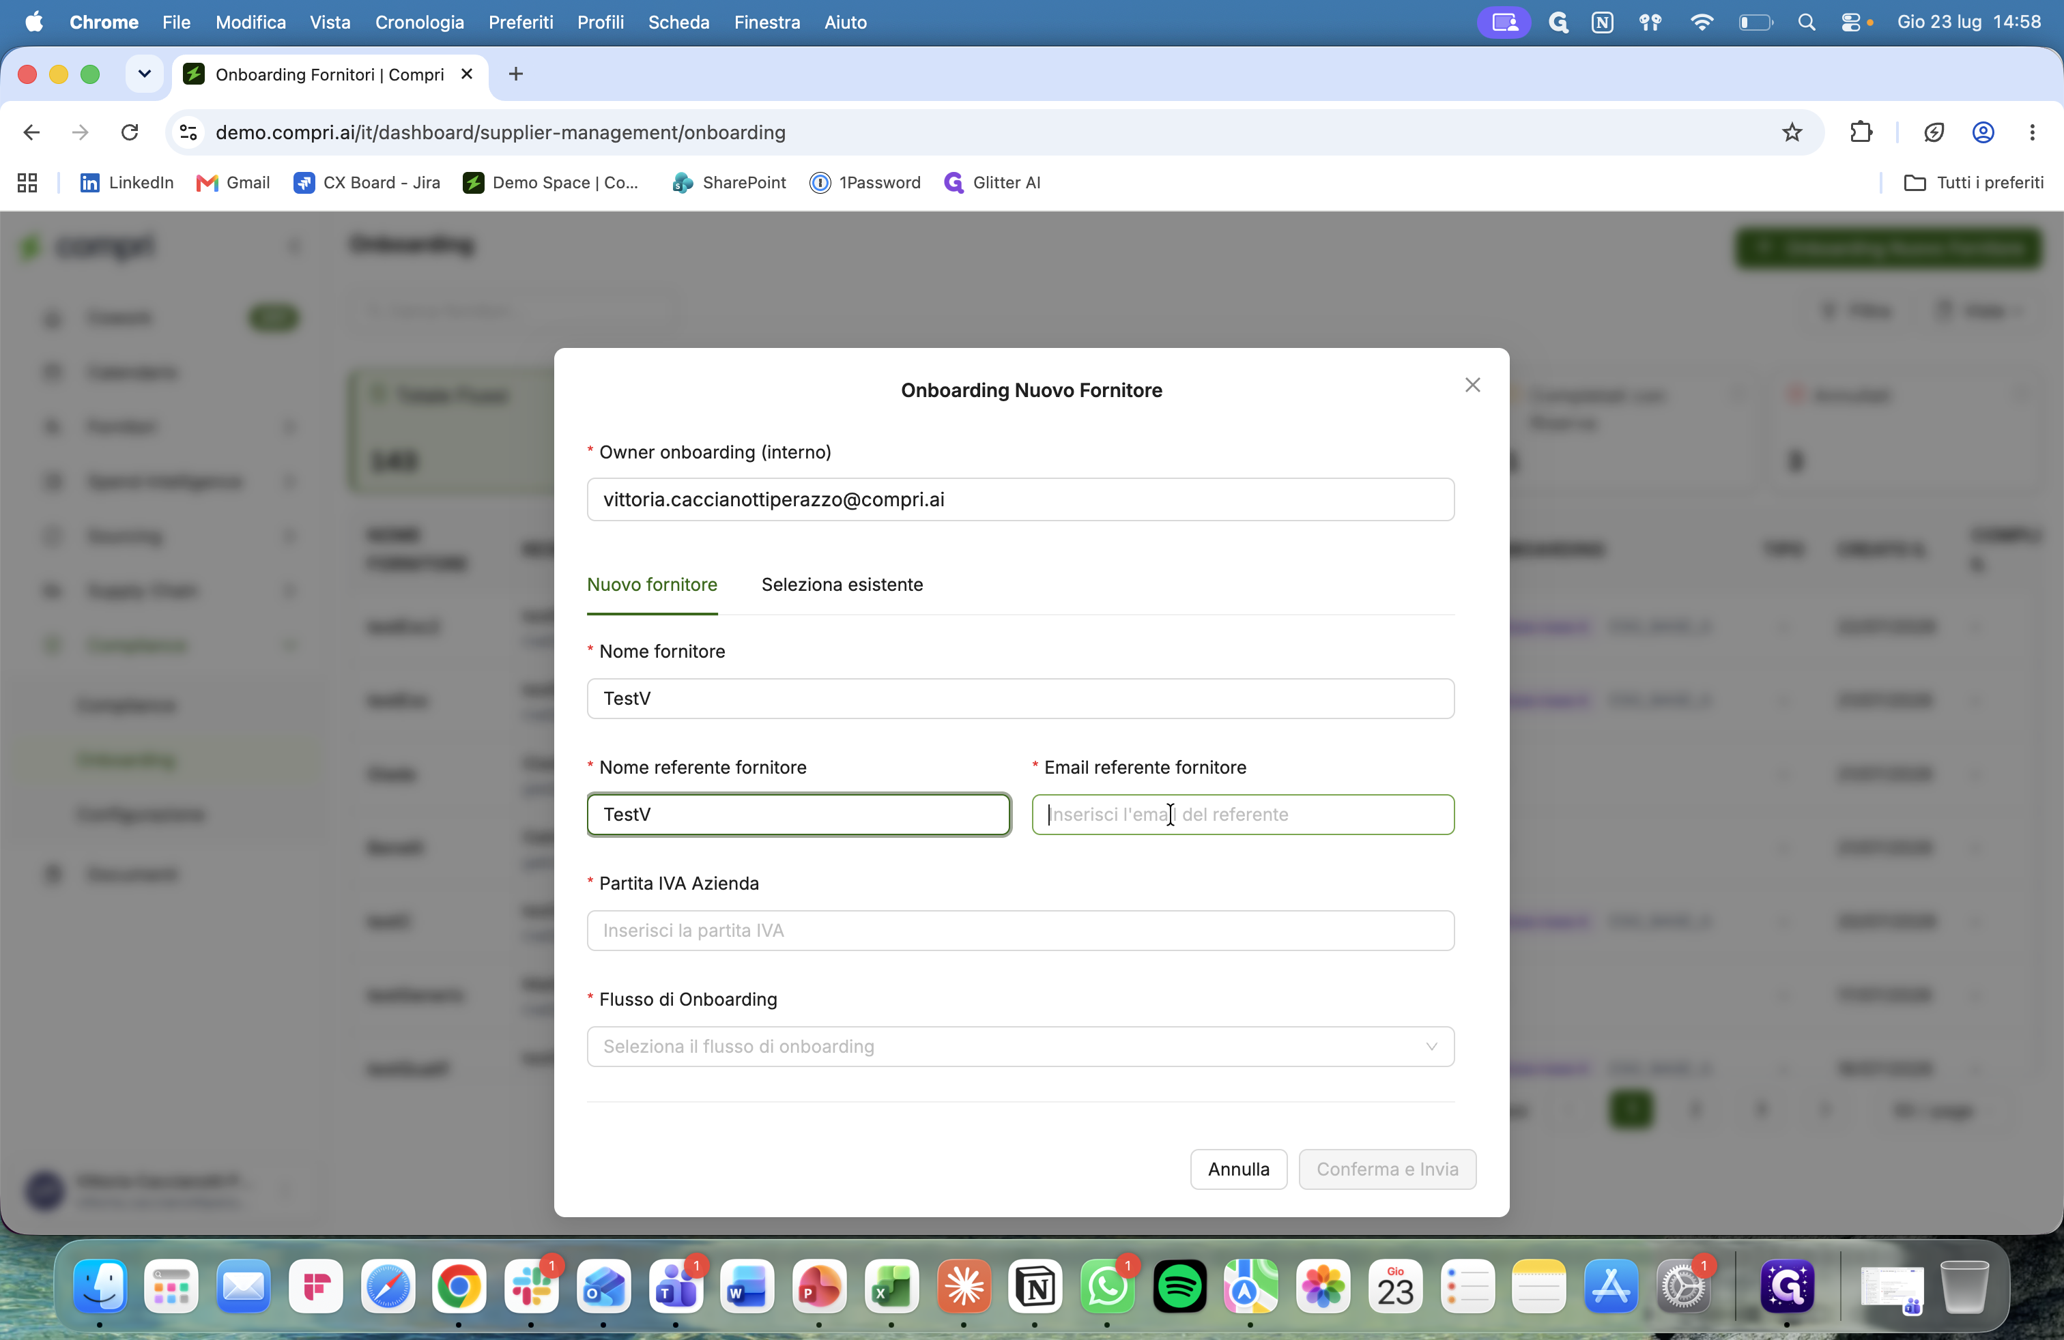Switch to the Seleziona esistente tab

click(841, 585)
